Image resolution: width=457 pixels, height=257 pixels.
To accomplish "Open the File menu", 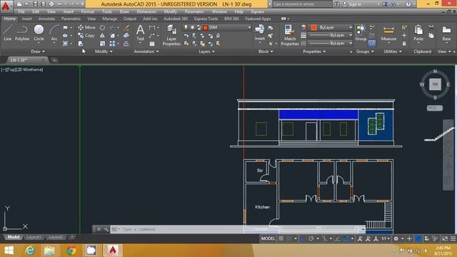I will pos(21,11).
